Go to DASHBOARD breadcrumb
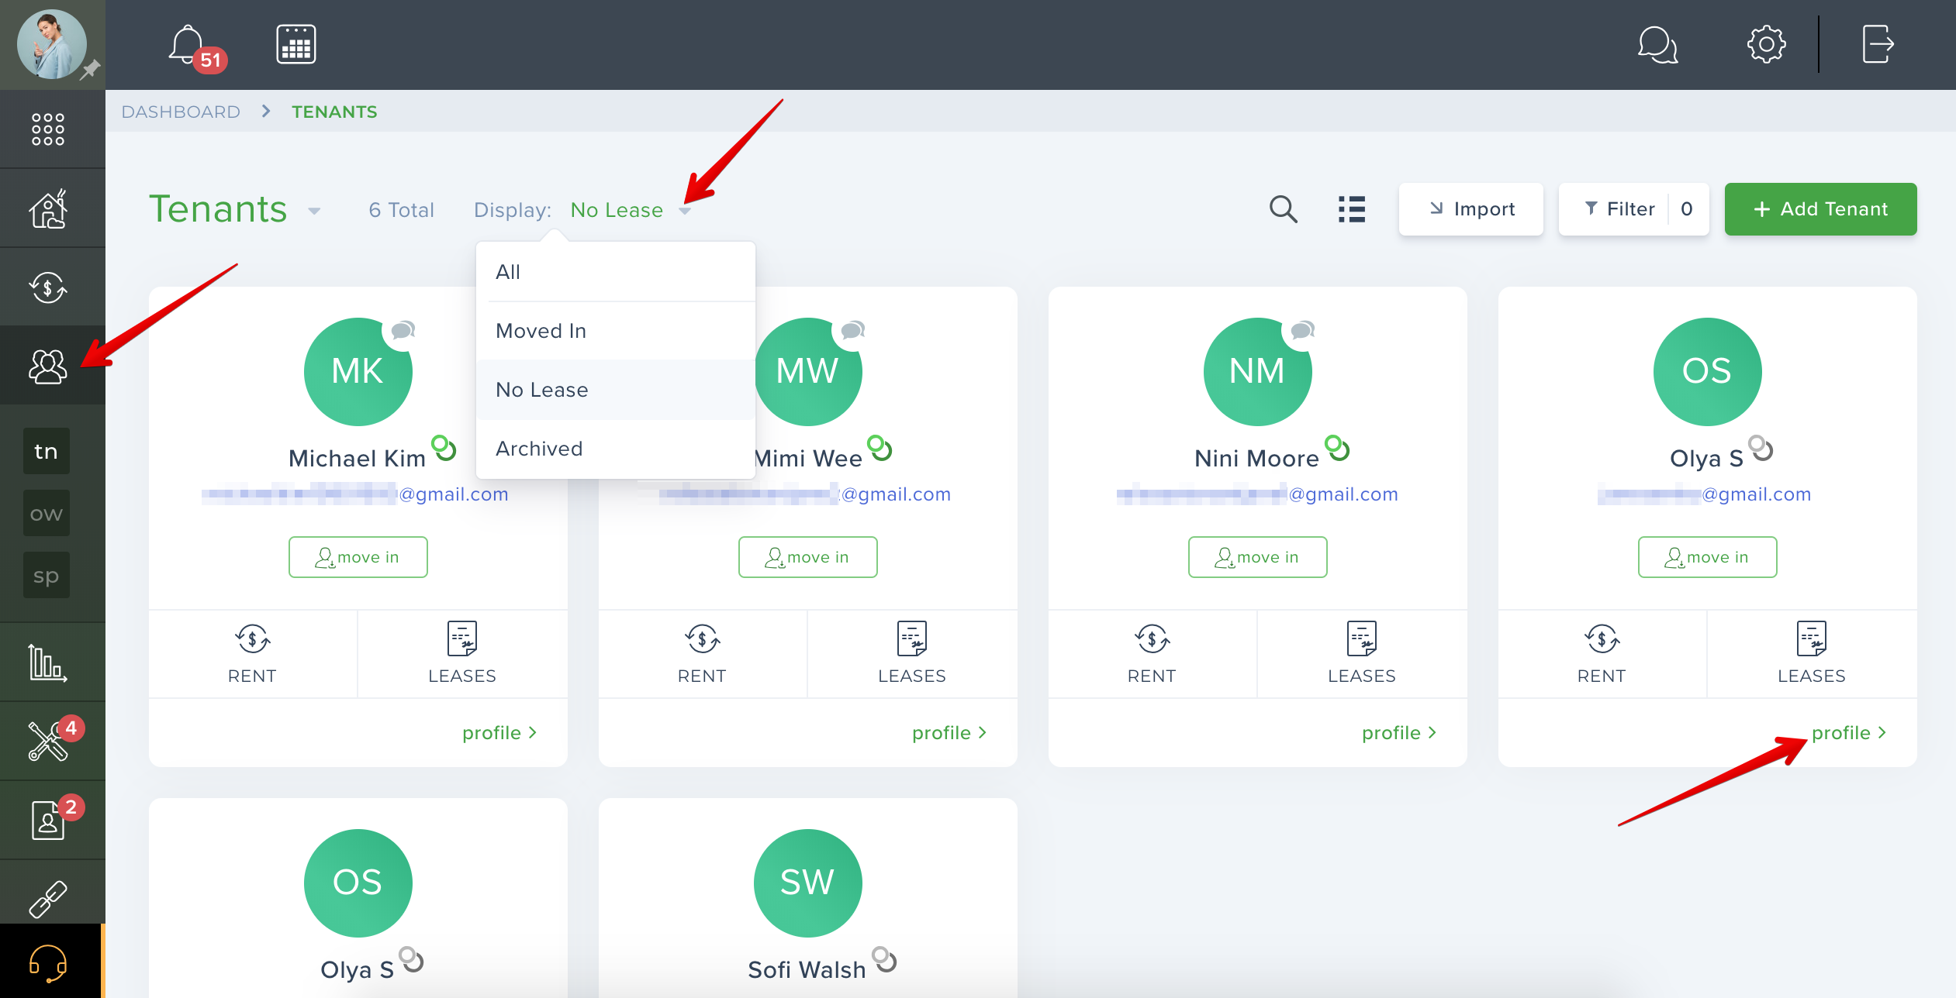The width and height of the screenshot is (1956, 998). point(181,112)
